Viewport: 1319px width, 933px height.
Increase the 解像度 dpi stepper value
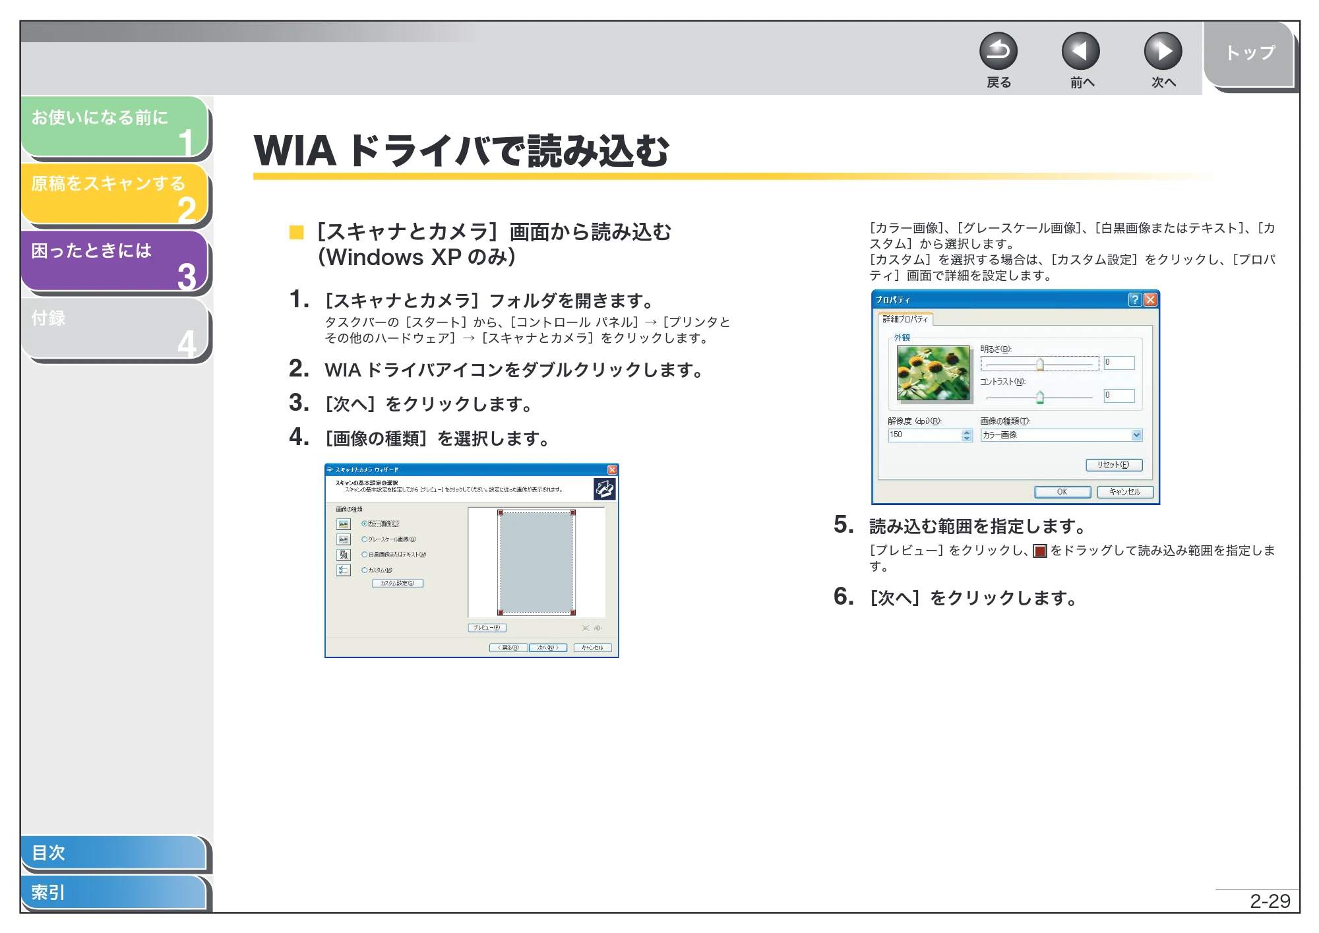click(967, 433)
